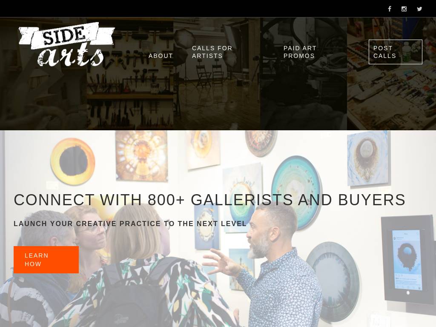This screenshot has height=327, width=436.
Task: Open the About menu item
Action: (x=161, y=56)
